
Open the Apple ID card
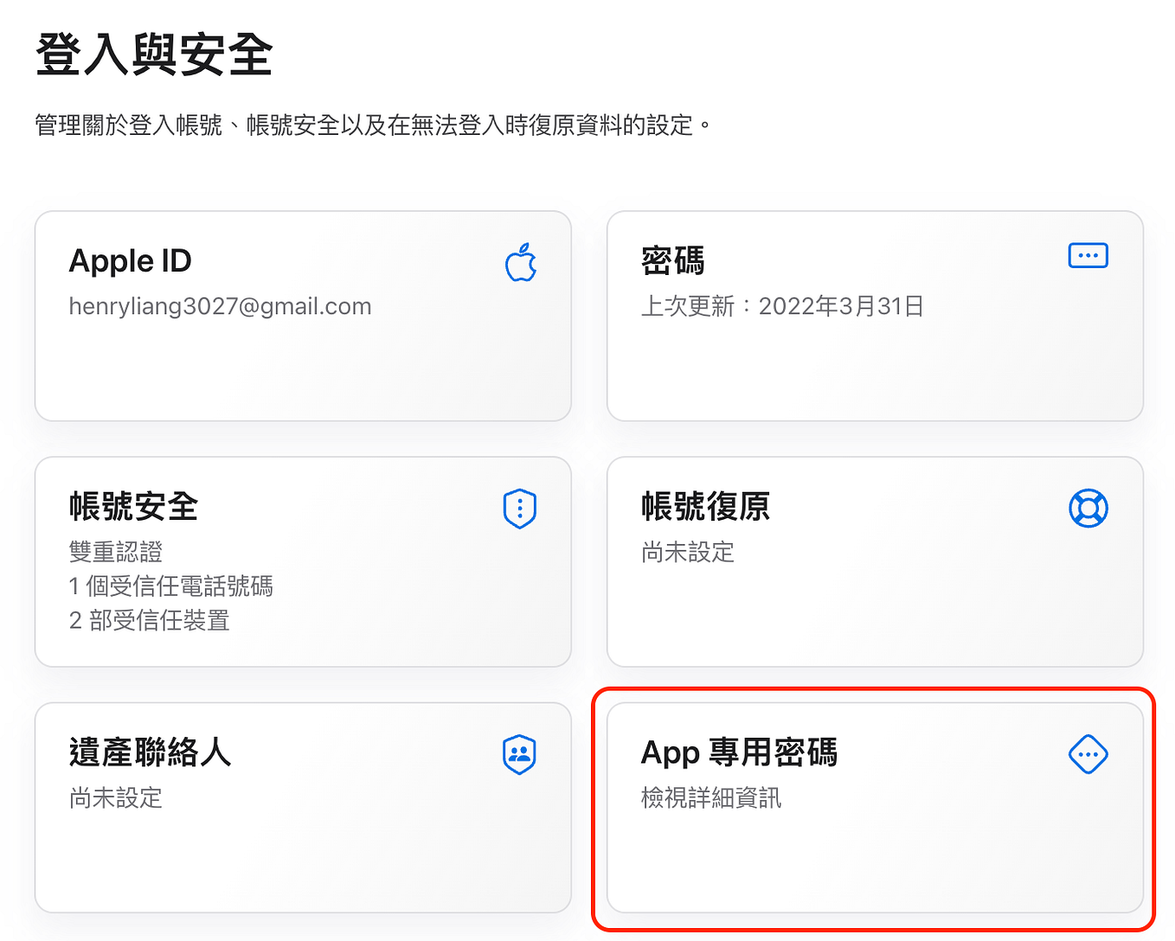pos(303,316)
